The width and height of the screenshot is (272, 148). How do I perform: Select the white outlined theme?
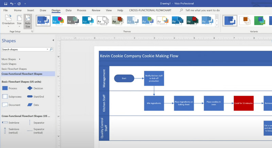(x=103, y=20)
